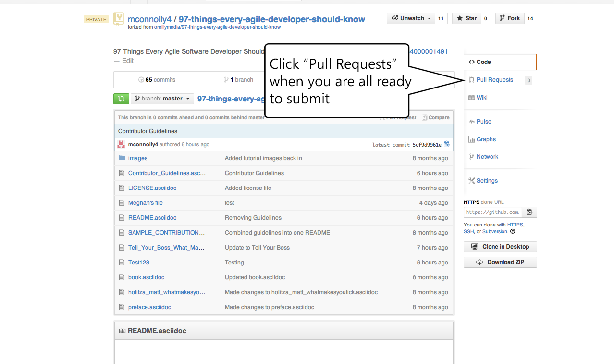Open holitza_matt_whatmakesyo file
This screenshot has height=364, width=614.
[x=167, y=292]
